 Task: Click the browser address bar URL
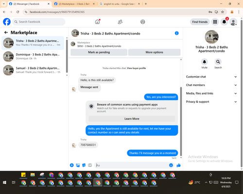click(57, 12)
